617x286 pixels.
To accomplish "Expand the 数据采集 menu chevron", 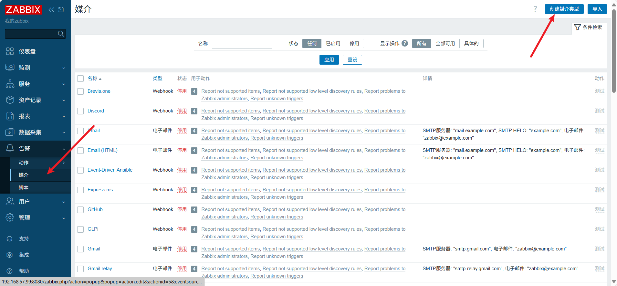I will pos(64,132).
